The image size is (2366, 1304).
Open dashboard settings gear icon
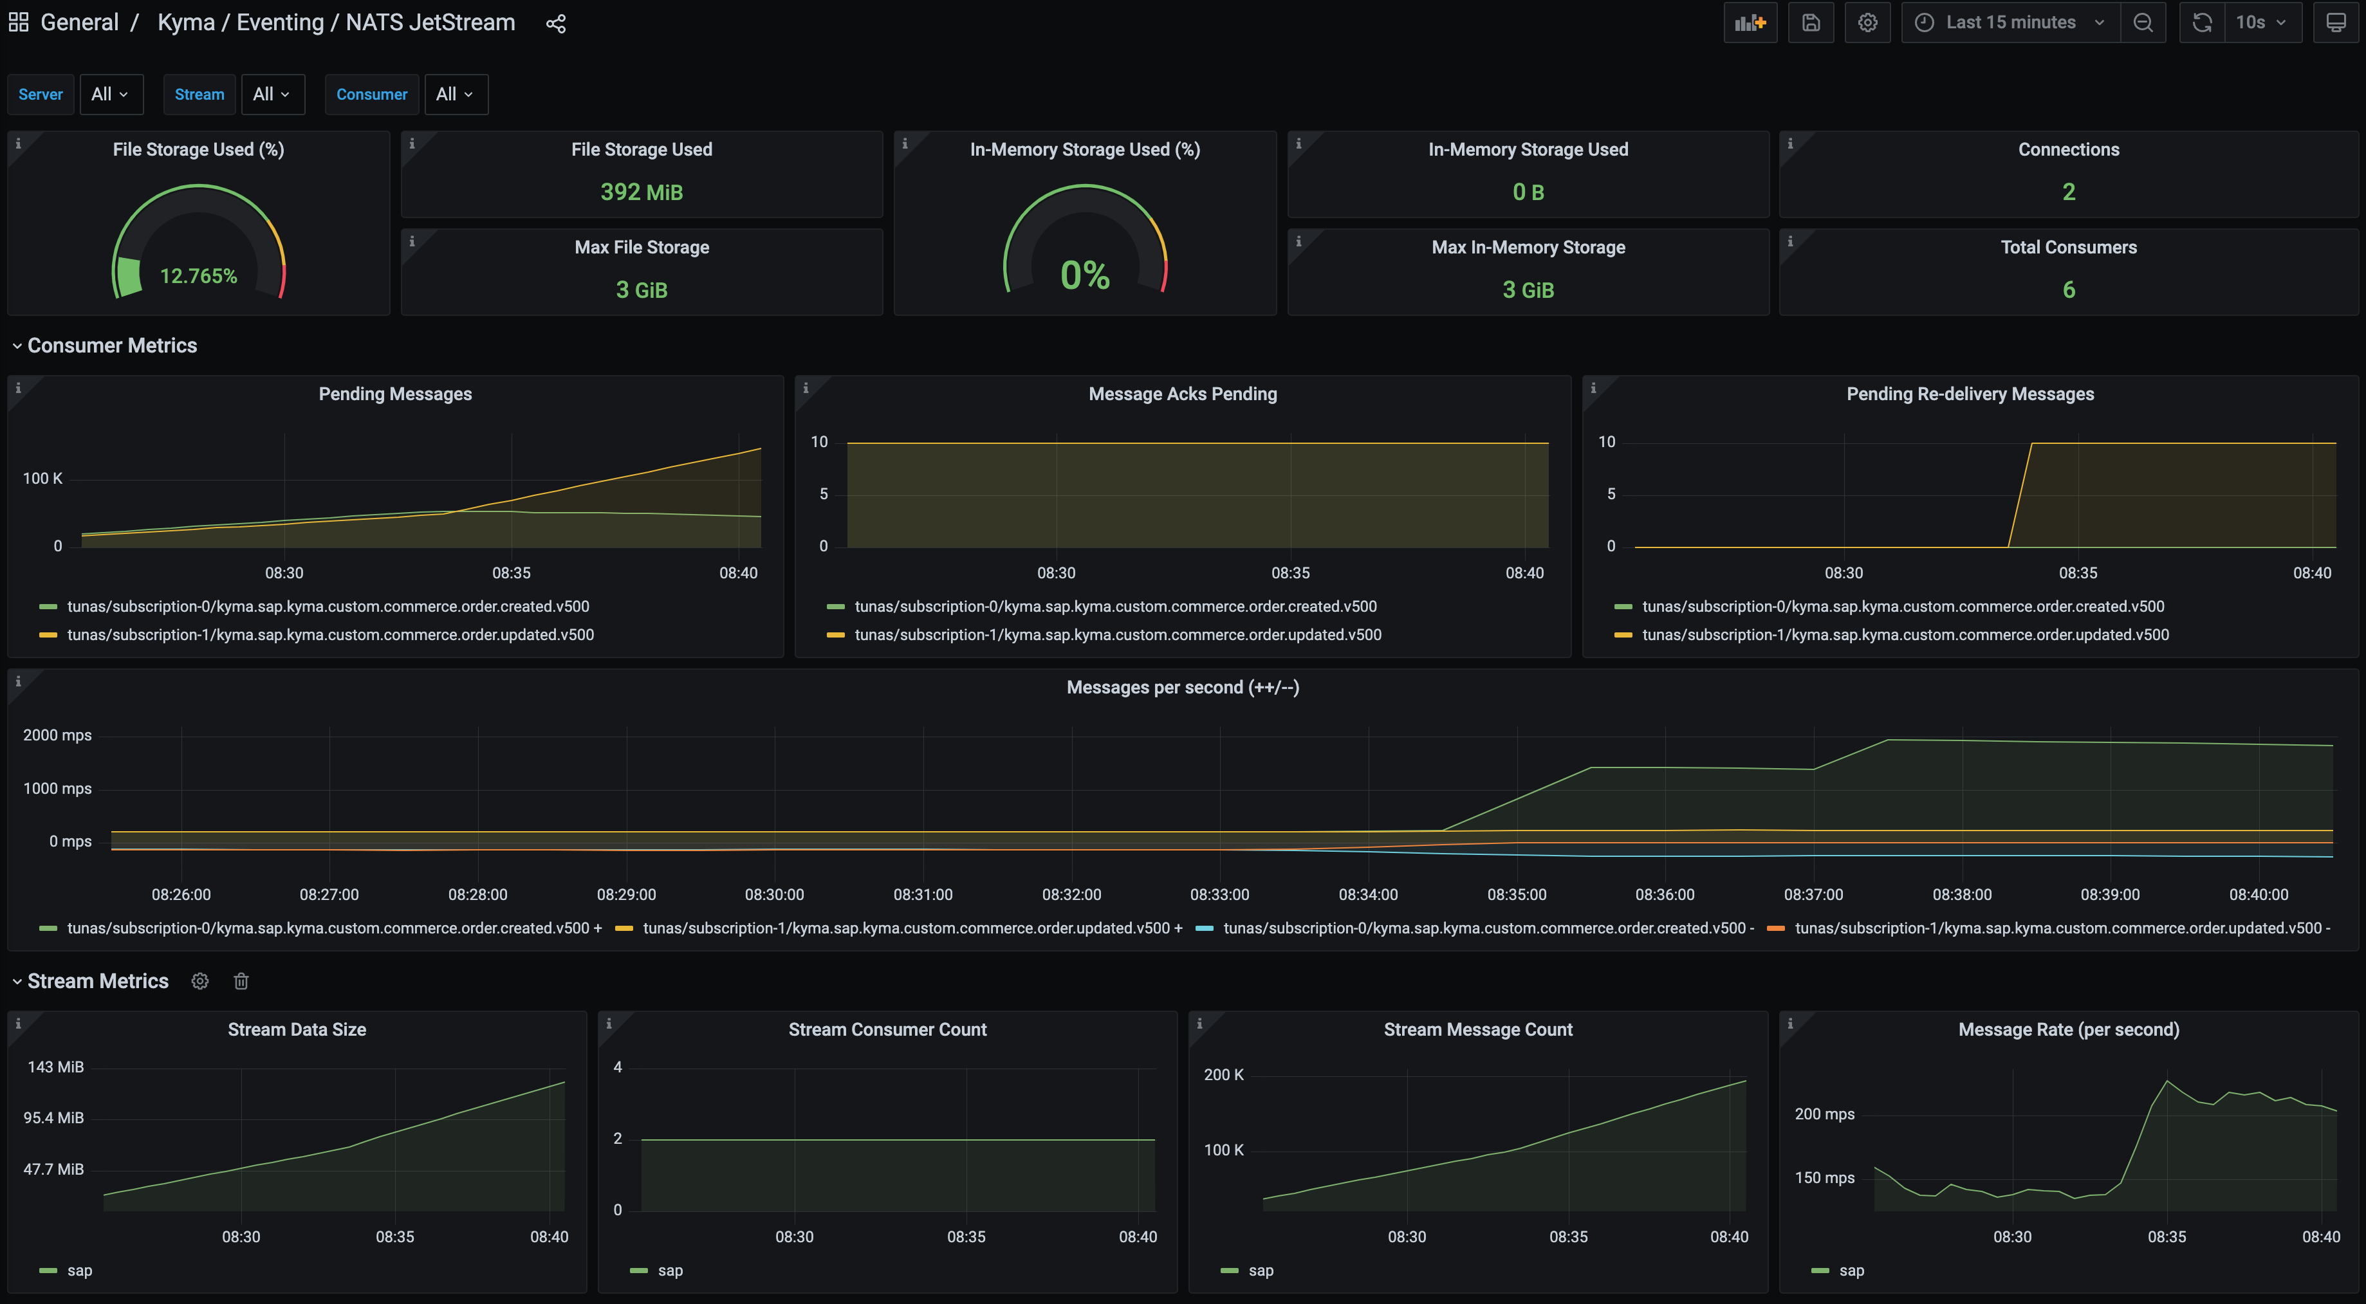click(x=1867, y=23)
